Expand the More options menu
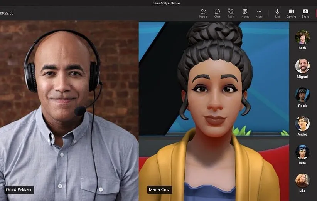The height and width of the screenshot is (201, 317). pyautogui.click(x=259, y=13)
